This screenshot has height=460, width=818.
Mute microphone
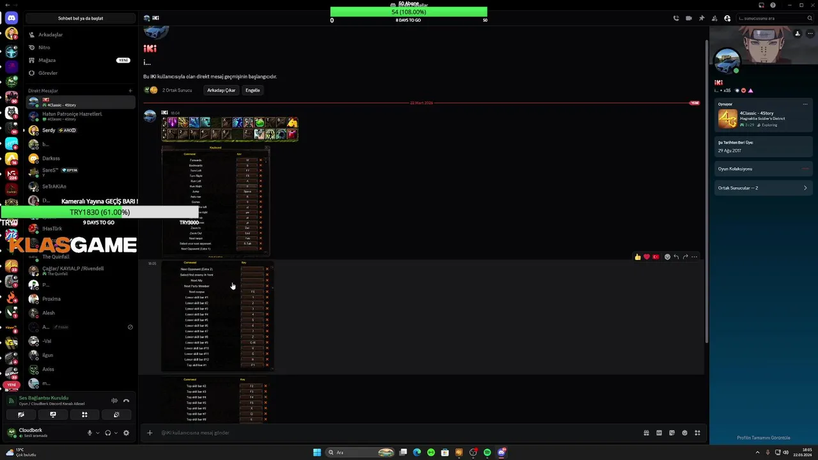tap(89, 433)
